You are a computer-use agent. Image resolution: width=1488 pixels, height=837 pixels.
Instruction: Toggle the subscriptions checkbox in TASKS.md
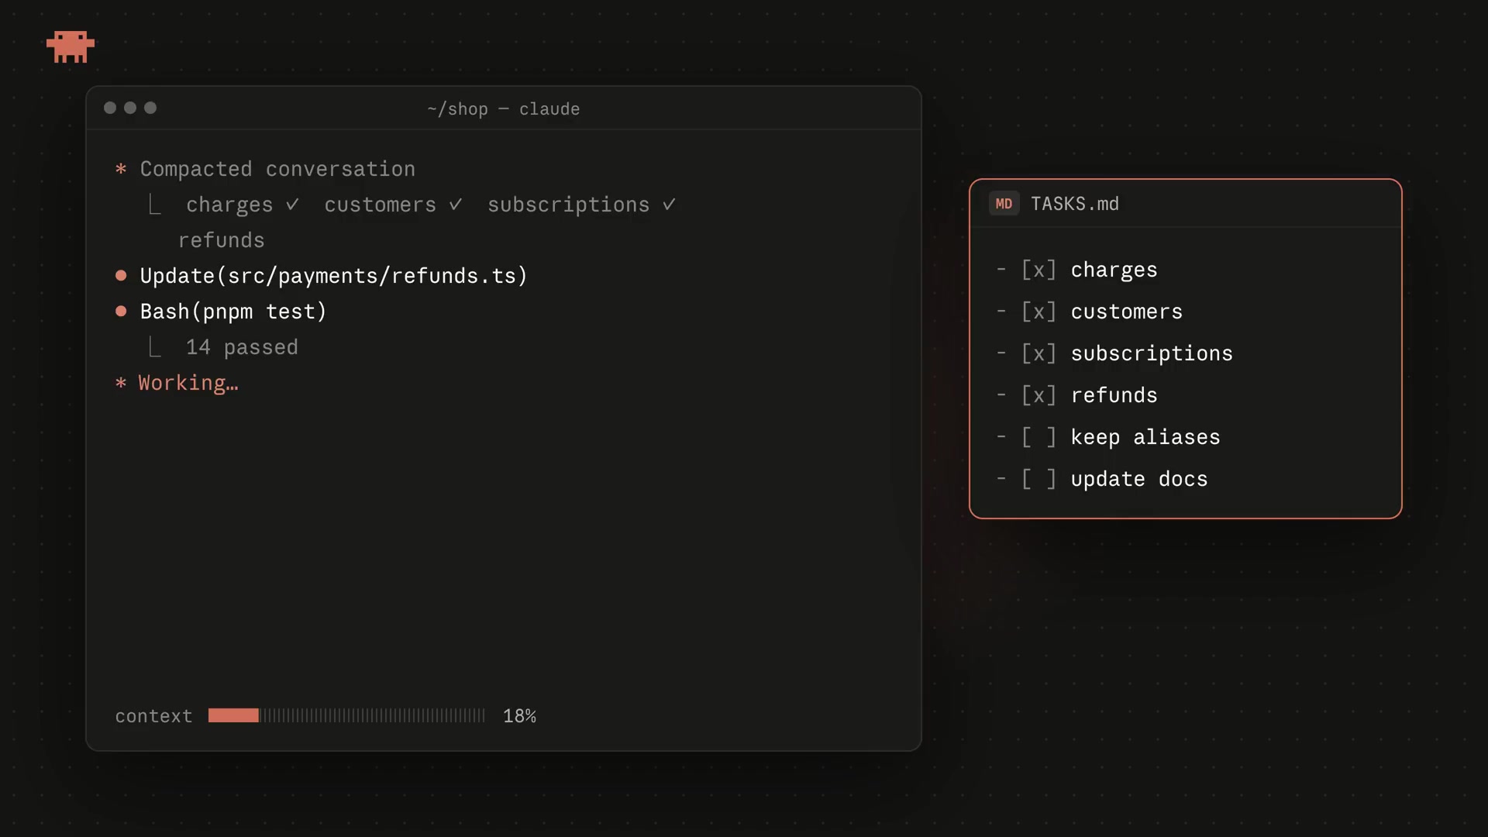[1038, 353]
